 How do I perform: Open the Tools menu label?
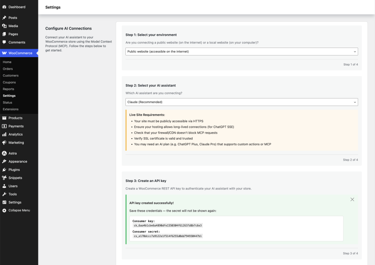pyautogui.click(x=12, y=194)
